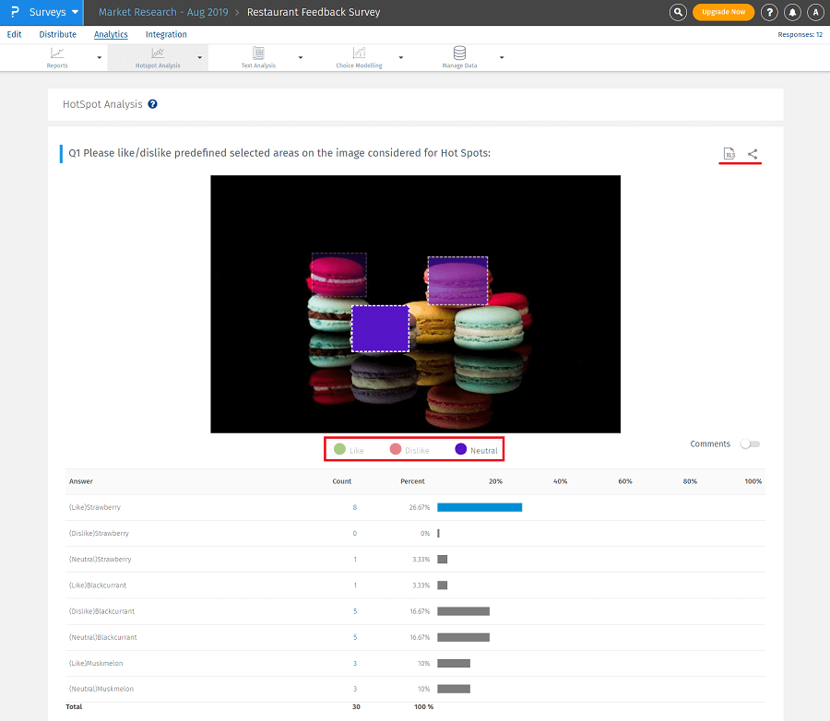Viewport: 830px width, 721px height.
Task: Click the Percent column header
Action: coord(412,481)
